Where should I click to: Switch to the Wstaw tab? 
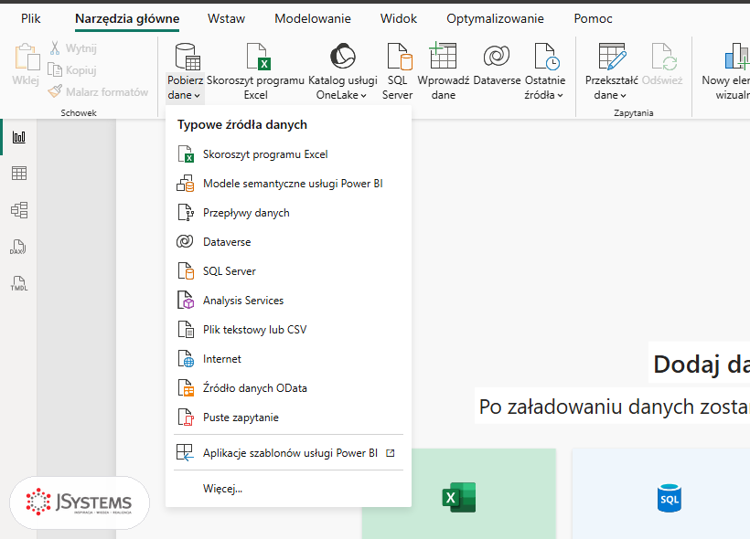pos(226,18)
